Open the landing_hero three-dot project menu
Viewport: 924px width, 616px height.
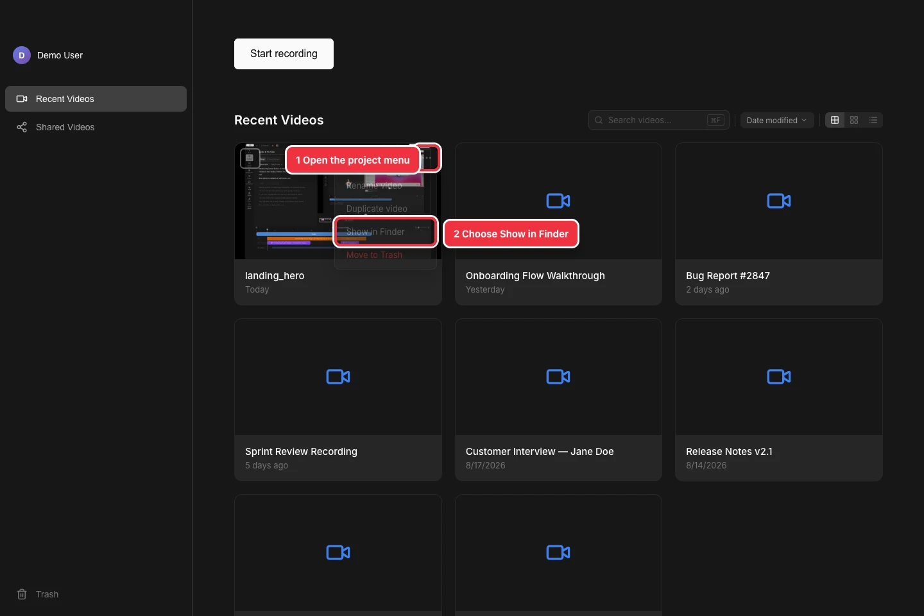coord(427,158)
